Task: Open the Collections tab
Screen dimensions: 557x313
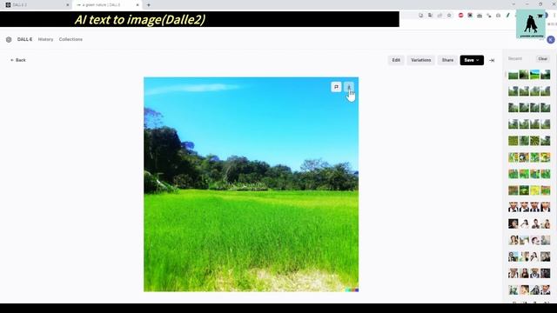Action: click(x=70, y=39)
